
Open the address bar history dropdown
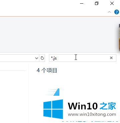[37, 58]
